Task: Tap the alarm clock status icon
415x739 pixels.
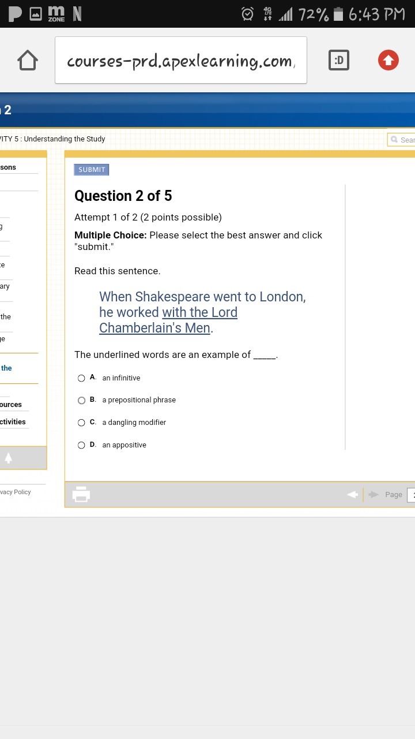Action: pyautogui.click(x=247, y=14)
